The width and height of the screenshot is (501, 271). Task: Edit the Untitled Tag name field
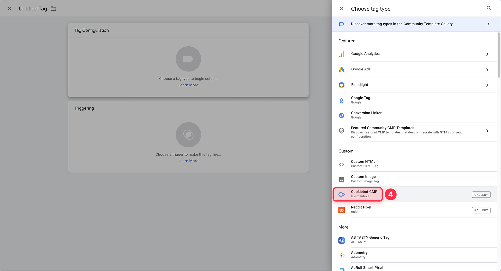pyautogui.click(x=33, y=9)
